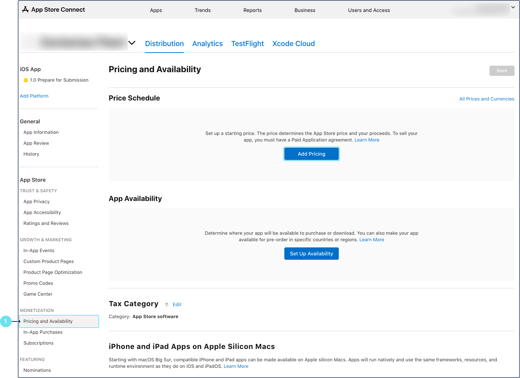Click the General sidebar heading
Image resolution: width=520 pixels, height=378 pixels.
tap(30, 122)
